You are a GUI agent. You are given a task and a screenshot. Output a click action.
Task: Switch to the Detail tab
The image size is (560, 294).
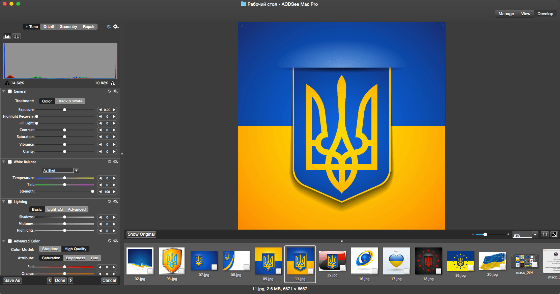49,27
